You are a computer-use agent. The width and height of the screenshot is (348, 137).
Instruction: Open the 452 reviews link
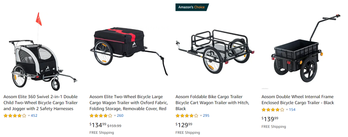click(x=34, y=116)
